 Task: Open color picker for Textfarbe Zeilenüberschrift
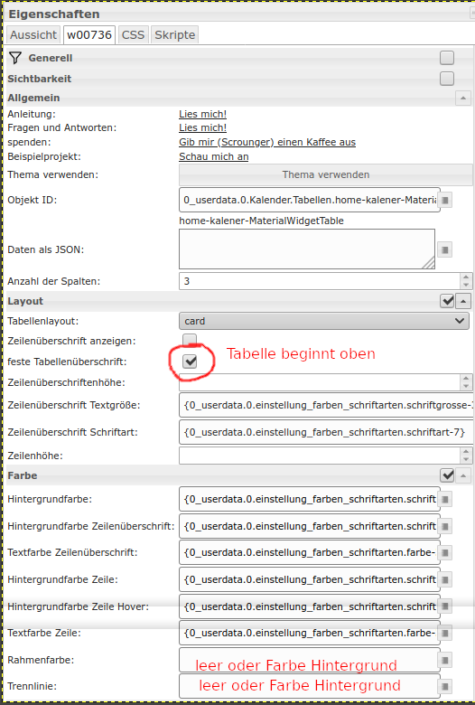[445, 552]
